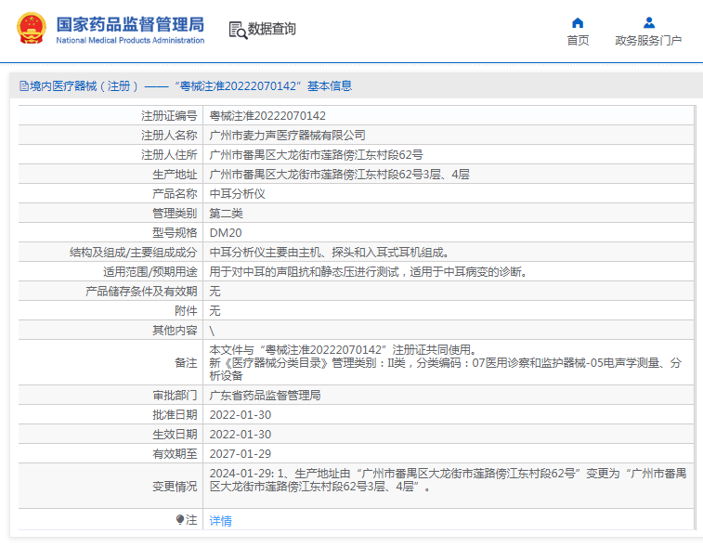Go to 首页 text link
The height and width of the screenshot is (547, 703).
[578, 41]
